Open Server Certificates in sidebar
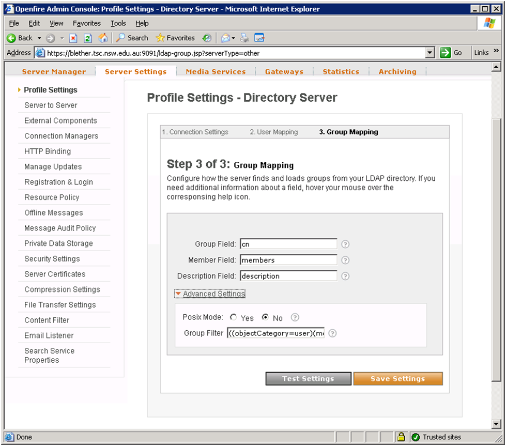The image size is (506, 446). pos(55,274)
